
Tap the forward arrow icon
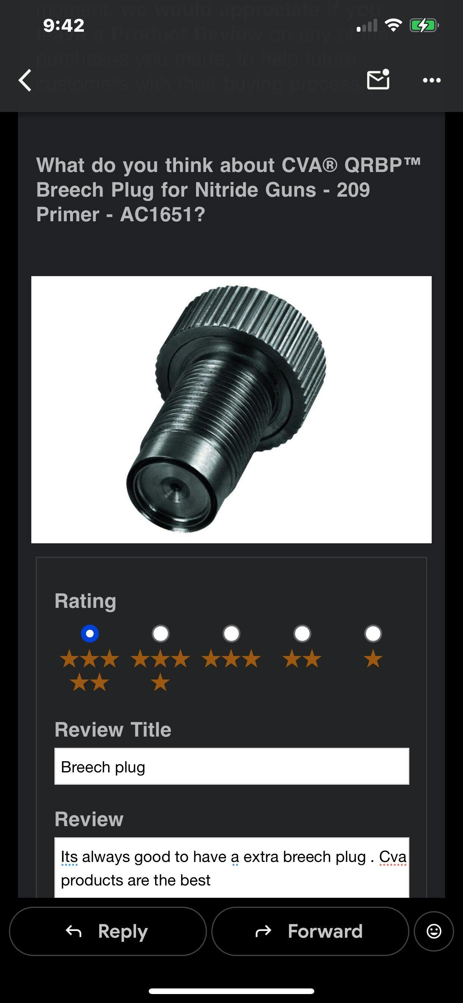pyautogui.click(x=263, y=931)
